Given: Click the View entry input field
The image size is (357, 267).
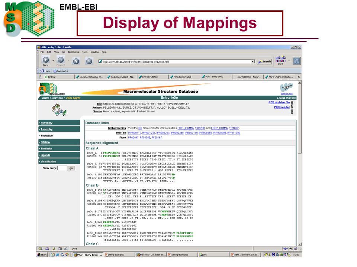Looking at the screenshot, I should click(62, 168).
